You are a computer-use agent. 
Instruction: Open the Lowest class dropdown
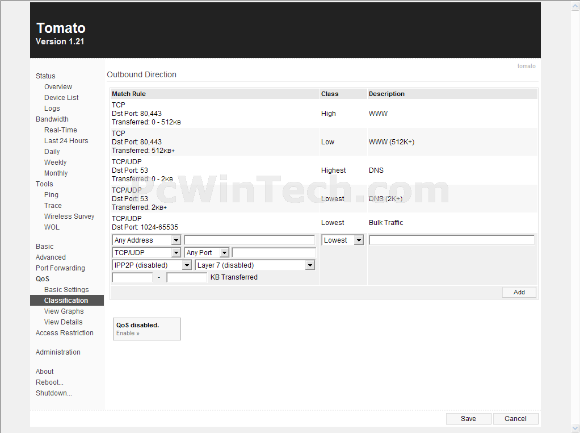point(343,240)
